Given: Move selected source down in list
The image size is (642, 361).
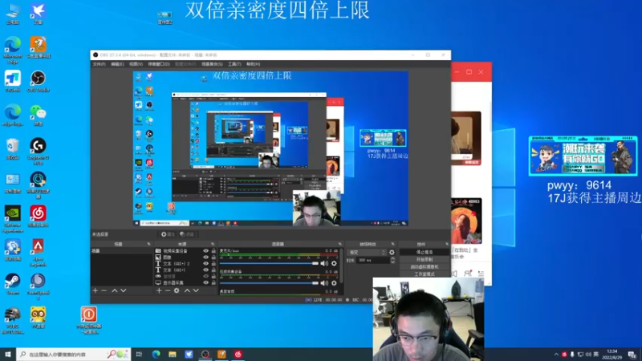Looking at the screenshot, I should [196, 290].
